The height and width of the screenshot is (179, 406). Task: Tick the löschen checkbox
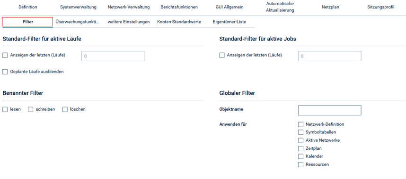65,109
